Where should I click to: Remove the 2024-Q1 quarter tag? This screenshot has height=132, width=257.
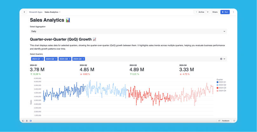click(x=42, y=59)
